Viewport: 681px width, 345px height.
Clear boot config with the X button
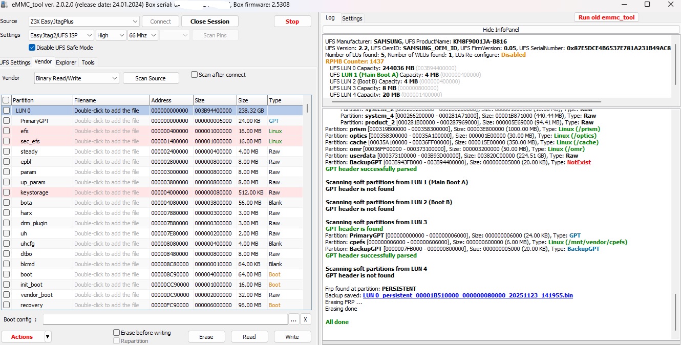(x=305, y=319)
